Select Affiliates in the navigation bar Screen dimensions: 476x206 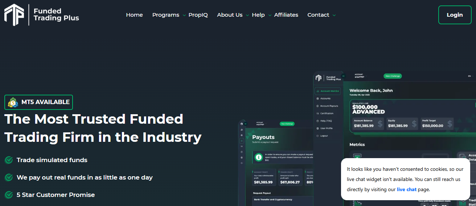pyautogui.click(x=286, y=15)
